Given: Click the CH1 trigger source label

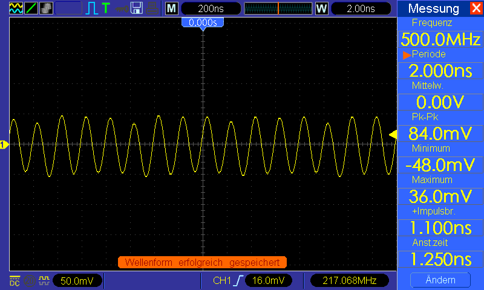Looking at the screenshot, I should point(222,280).
